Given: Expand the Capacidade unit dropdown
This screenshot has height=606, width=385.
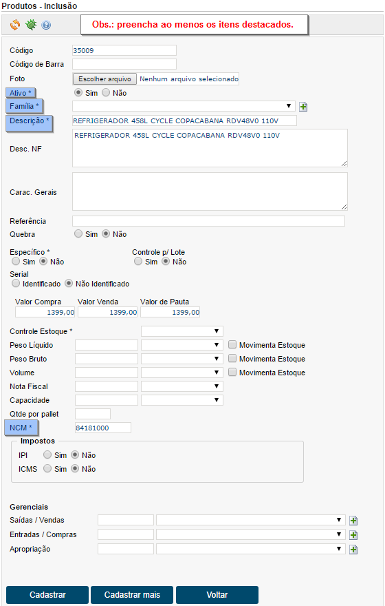Looking at the screenshot, I should click(182, 400).
